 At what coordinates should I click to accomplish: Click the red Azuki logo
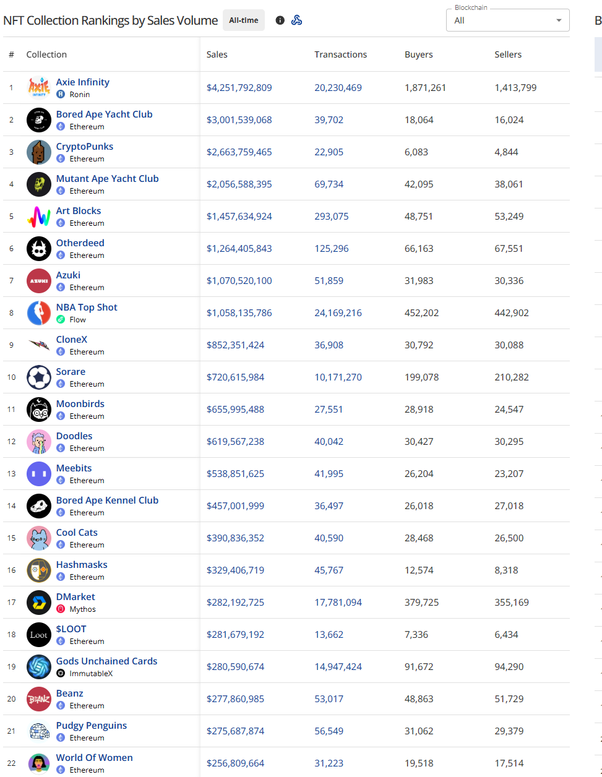click(39, 281)
